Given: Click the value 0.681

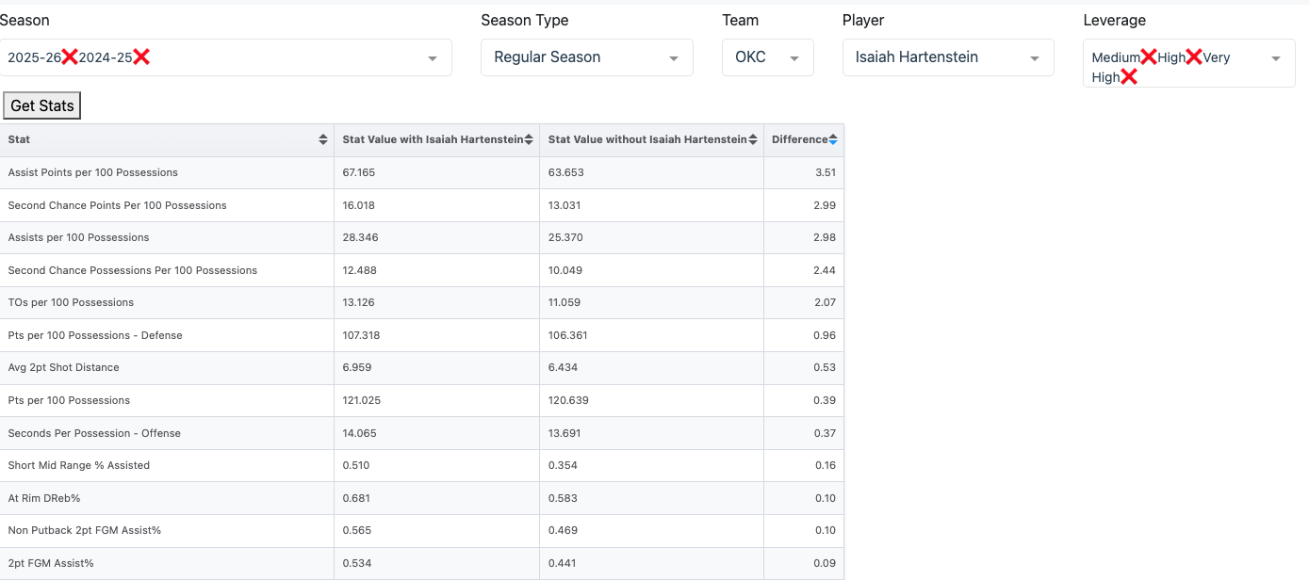Looking at the screenshot, I should (355, 498).
